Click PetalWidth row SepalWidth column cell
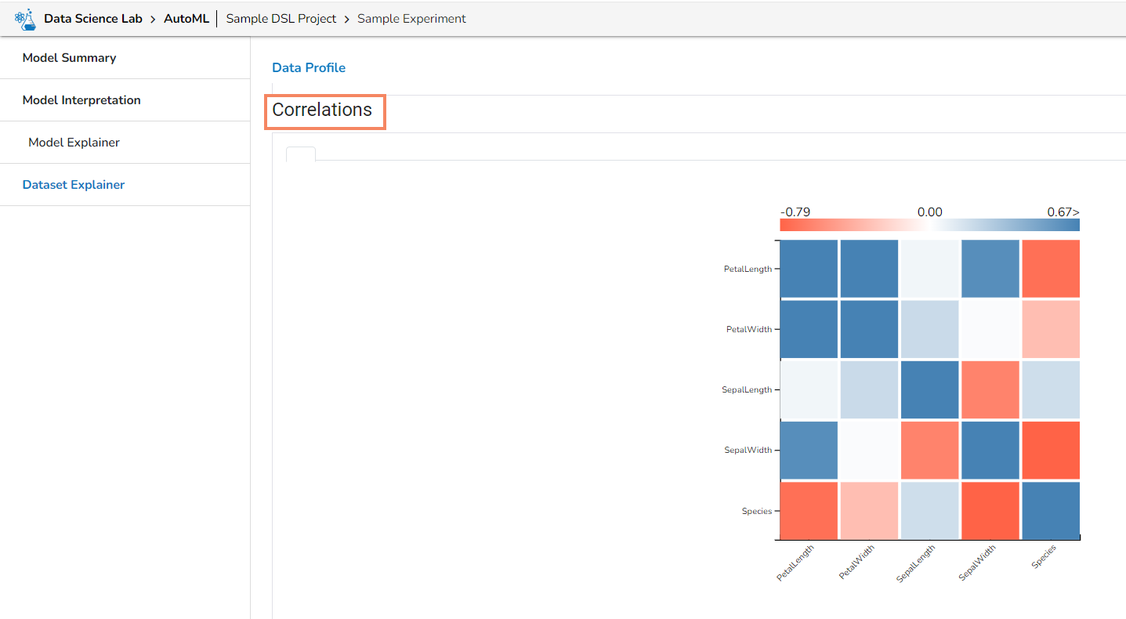 click(x=990, y=329)
